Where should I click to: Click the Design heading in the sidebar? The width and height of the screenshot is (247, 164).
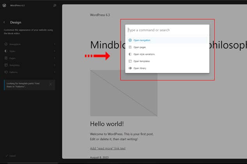16,23
